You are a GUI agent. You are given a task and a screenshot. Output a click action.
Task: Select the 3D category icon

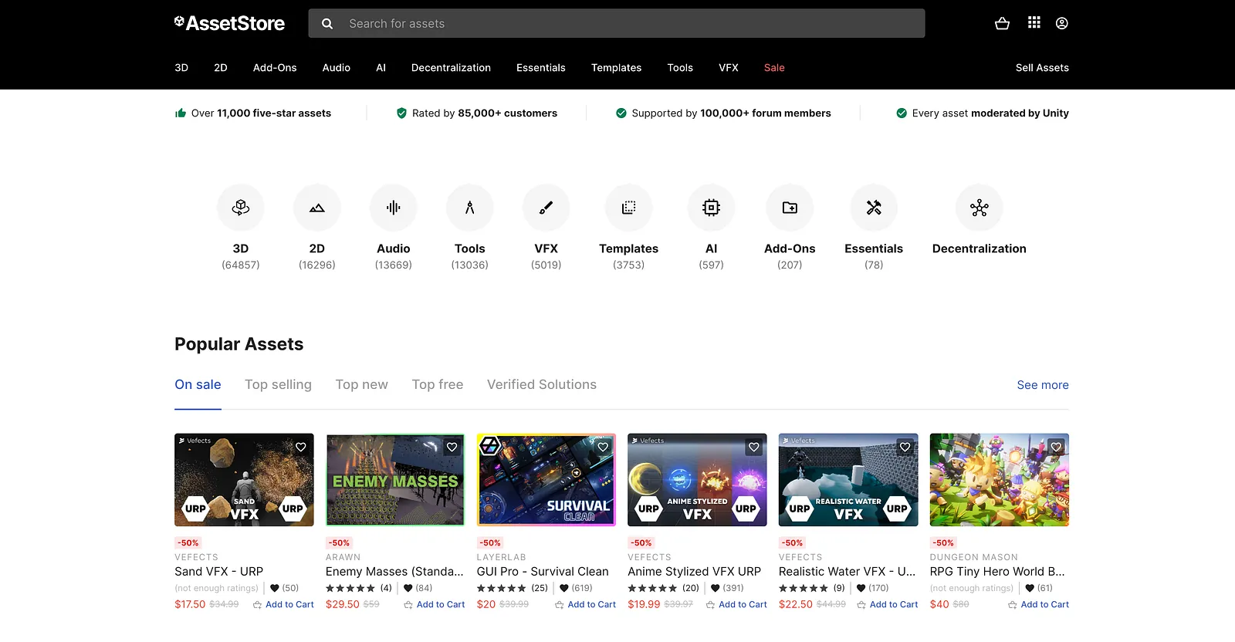(241, 208)
